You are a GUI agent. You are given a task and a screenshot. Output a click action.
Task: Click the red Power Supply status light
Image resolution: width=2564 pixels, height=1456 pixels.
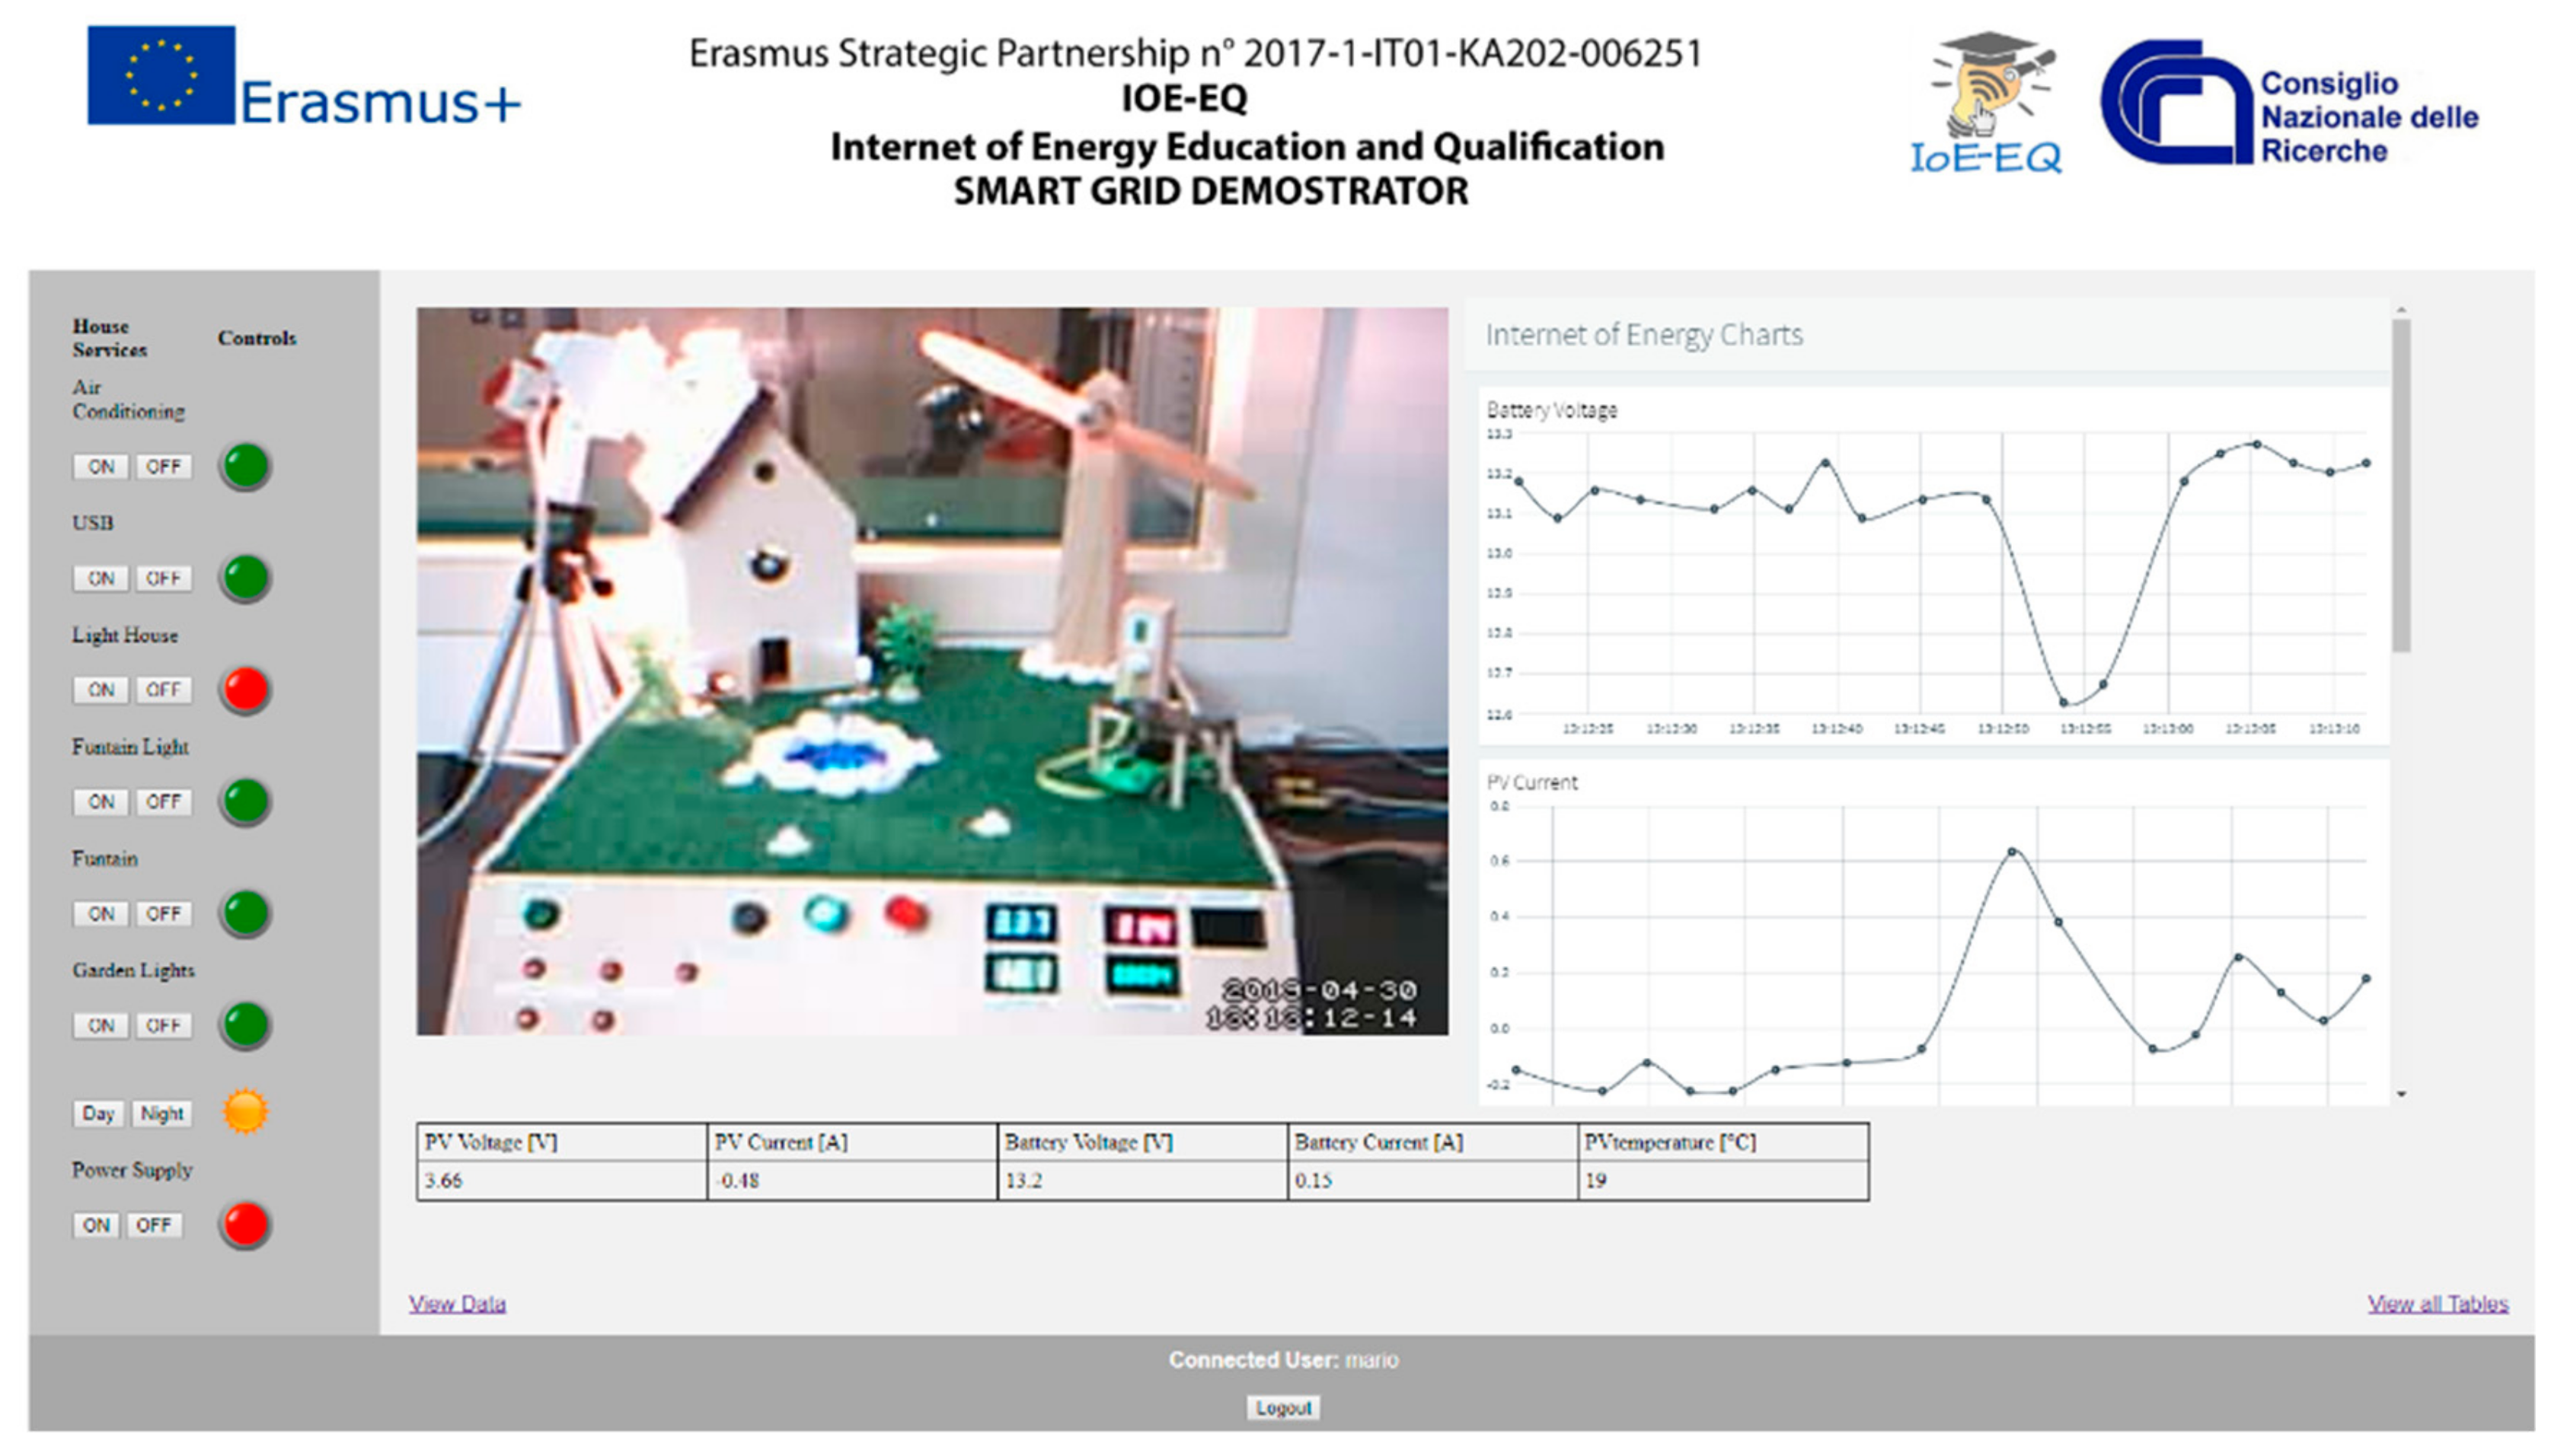[x=245, y=1225]
